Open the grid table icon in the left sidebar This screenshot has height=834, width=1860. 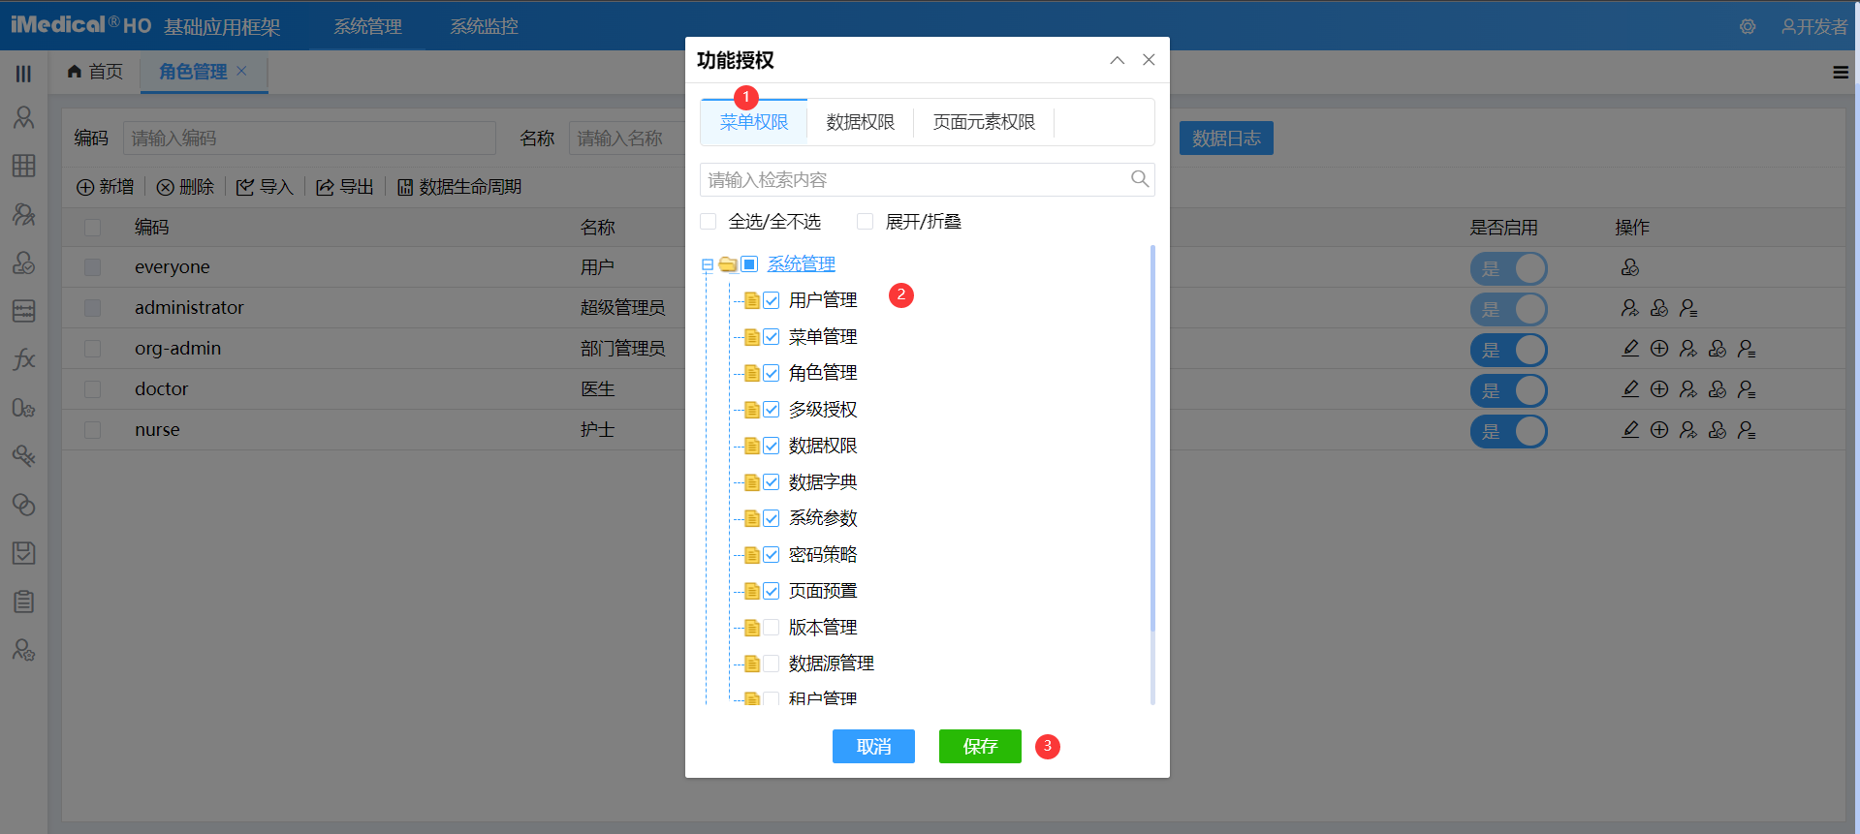(24, 166)
